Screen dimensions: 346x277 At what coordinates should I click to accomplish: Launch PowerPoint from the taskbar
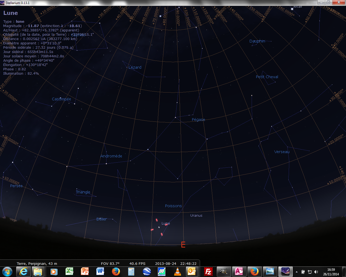(x=85, y=271)
